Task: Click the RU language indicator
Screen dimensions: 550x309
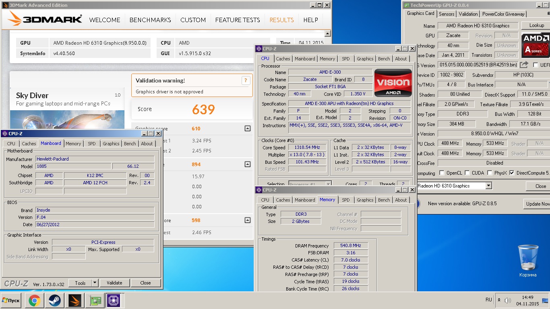Action: [x=489, y=300]
